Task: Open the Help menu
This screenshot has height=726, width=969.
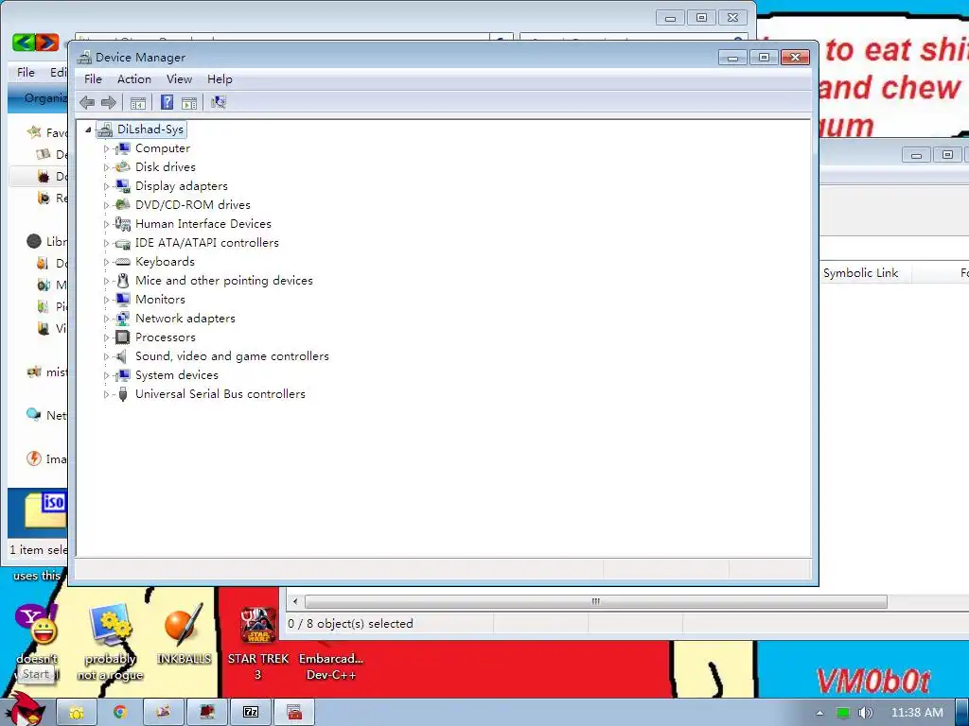Action: tap(220, 79)
